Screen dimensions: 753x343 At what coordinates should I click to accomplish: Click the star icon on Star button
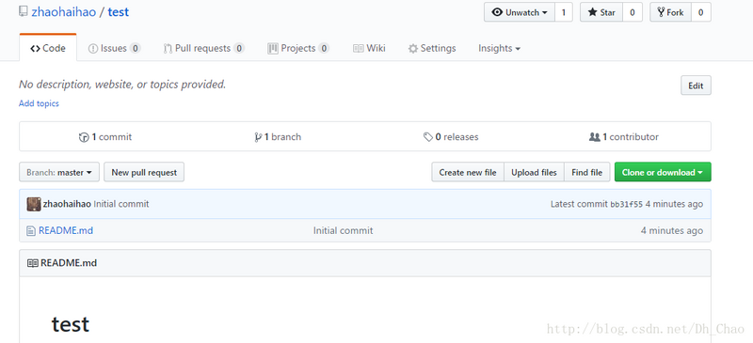[x=593, y=12]
